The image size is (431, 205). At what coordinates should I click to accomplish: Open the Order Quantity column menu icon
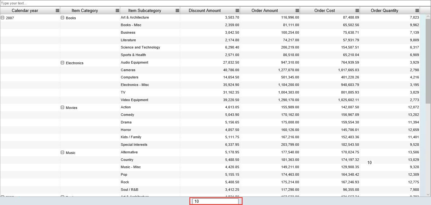coord(417,10)
